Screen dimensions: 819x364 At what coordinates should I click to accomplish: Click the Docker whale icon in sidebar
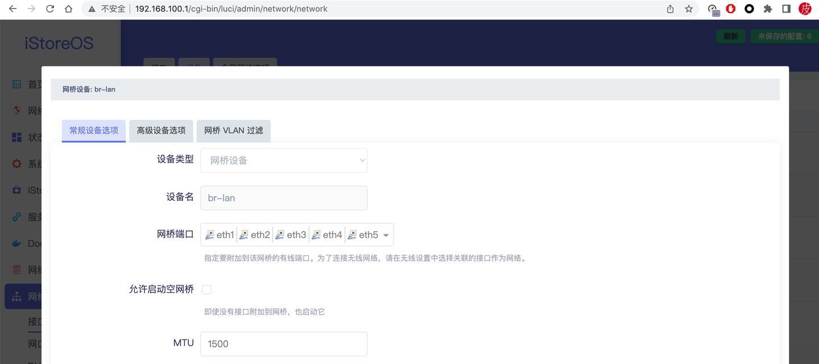[17, 243]
